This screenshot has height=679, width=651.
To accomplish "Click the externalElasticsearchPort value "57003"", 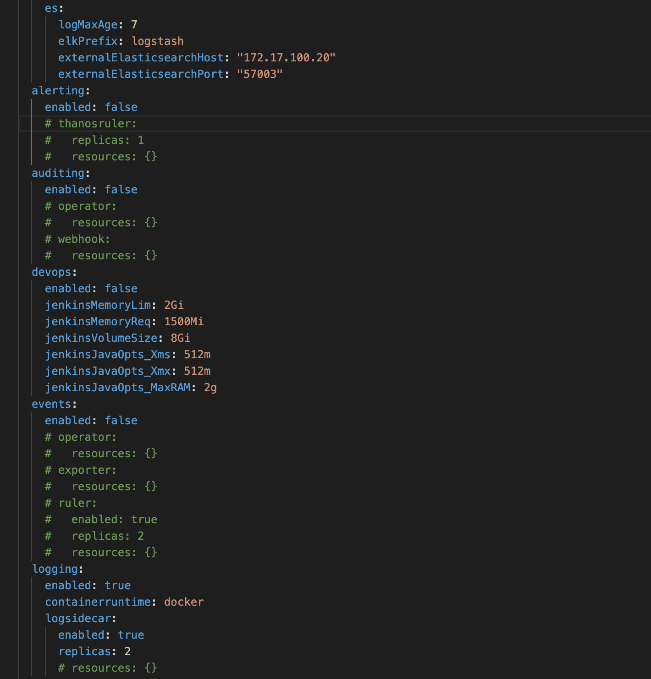I will click(260, 73).
